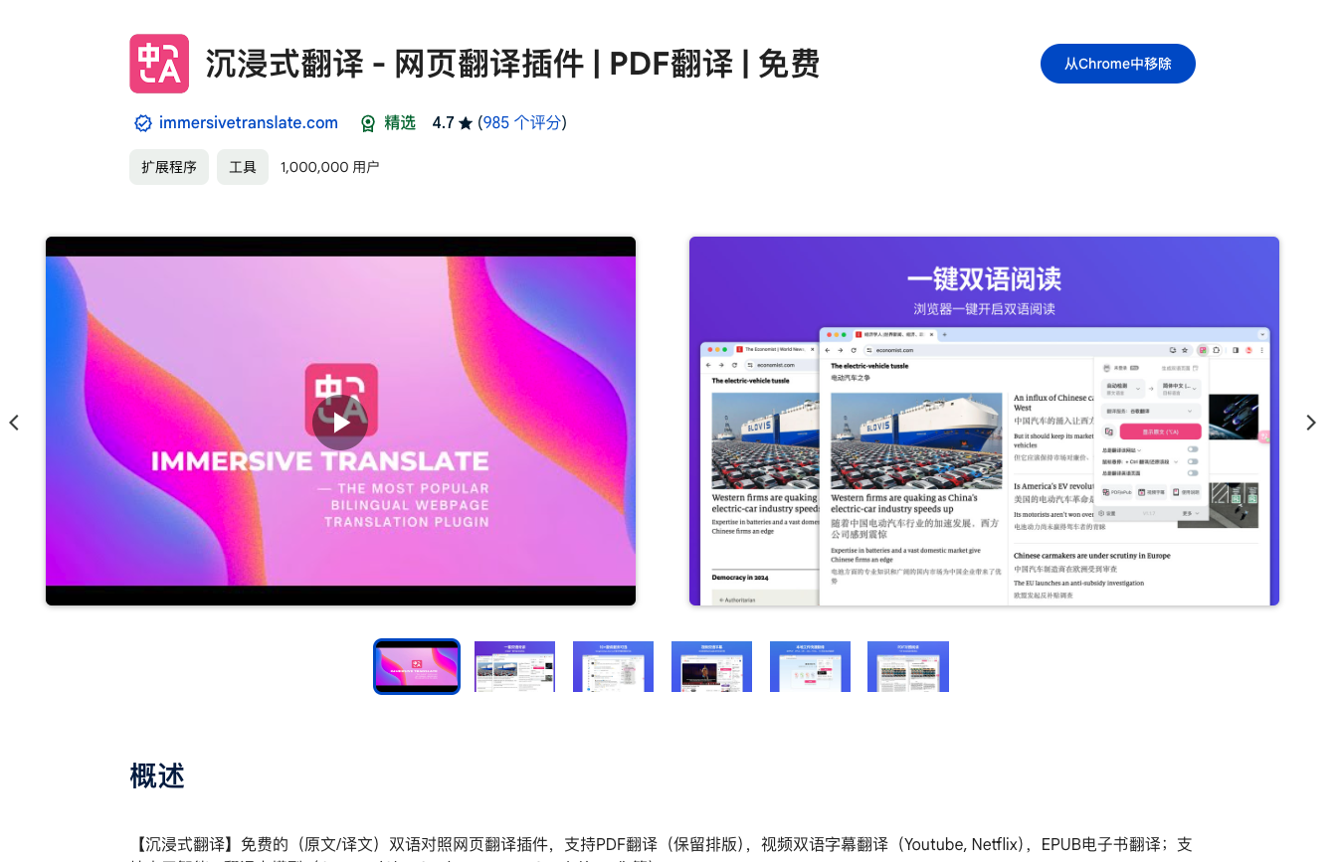The image size is (1339, 862).
Task: Select the first video thumbnail
Action: pyautogui.click(x=417, y=666)
